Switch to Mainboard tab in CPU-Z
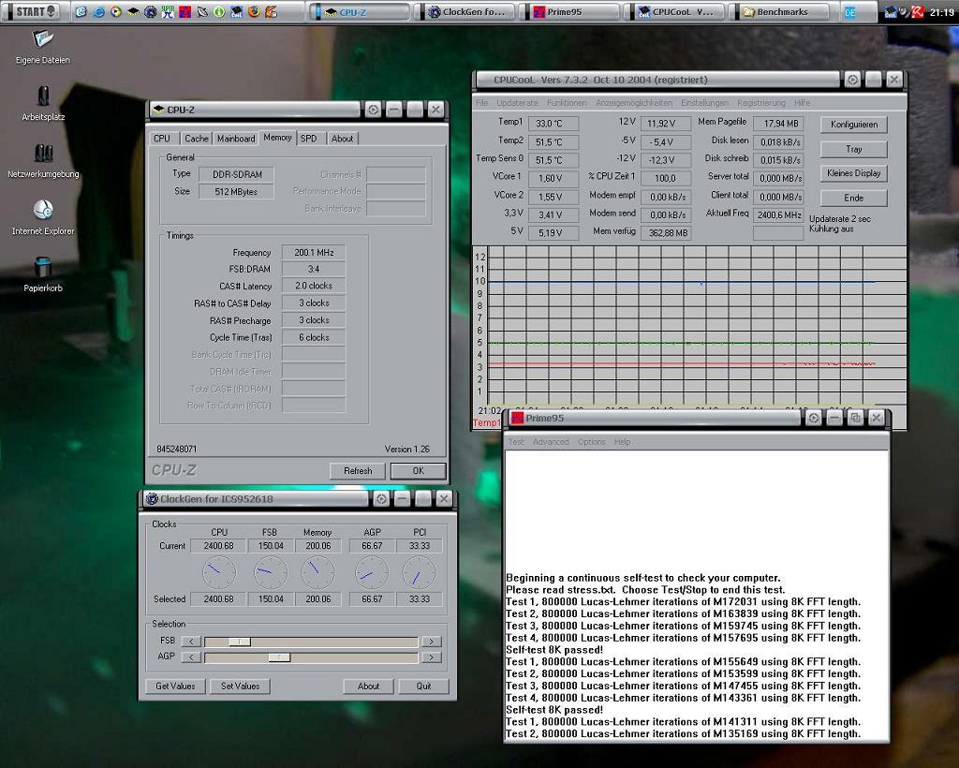 (235, 139)
